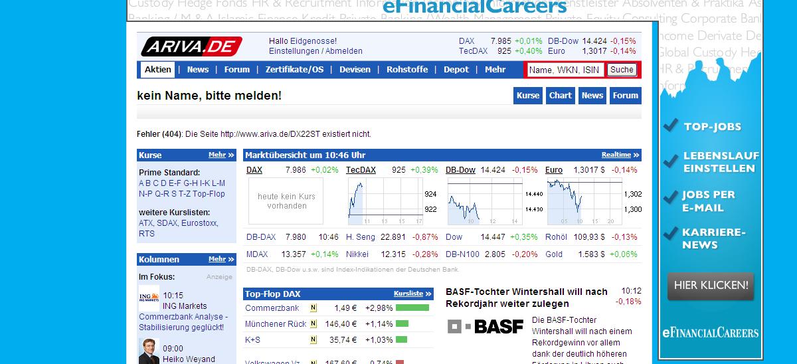Open the DAX heading in Marktübersicht
This screenshot has width=797, height=364.
pyautogui.click(x=254, y=170)
